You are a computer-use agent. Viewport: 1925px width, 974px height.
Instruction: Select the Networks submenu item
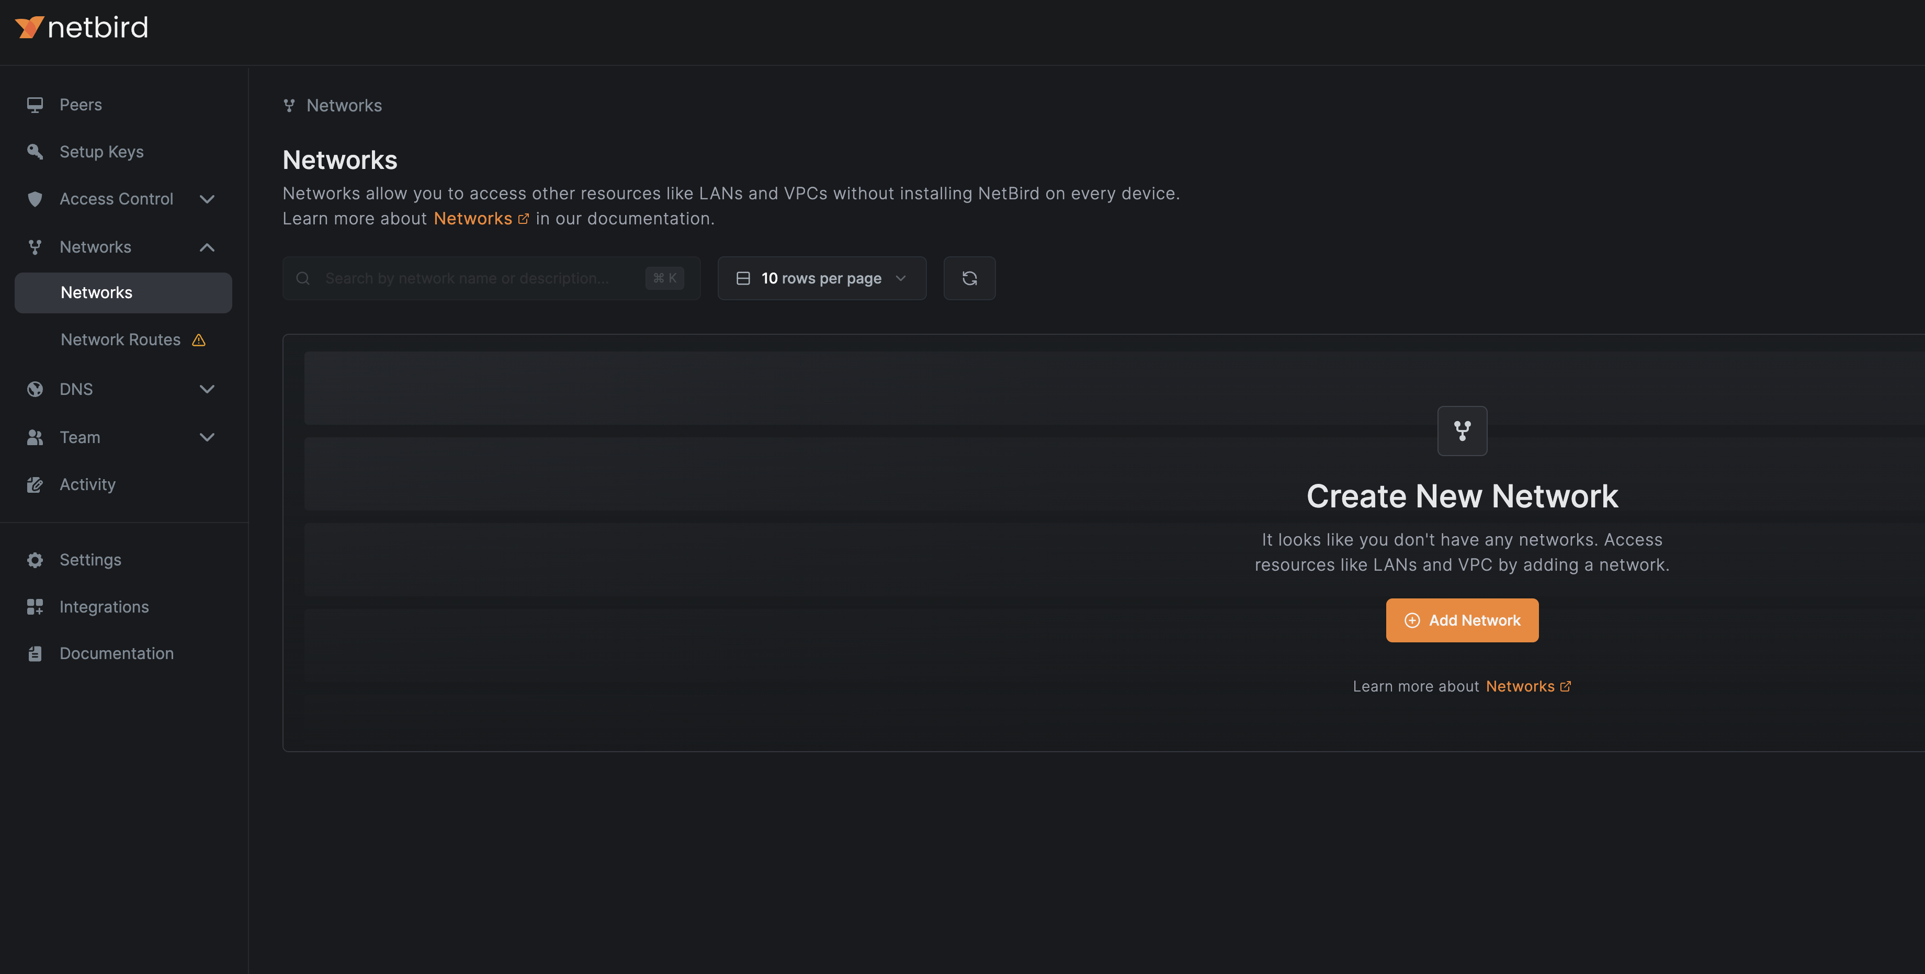(96, 292)
